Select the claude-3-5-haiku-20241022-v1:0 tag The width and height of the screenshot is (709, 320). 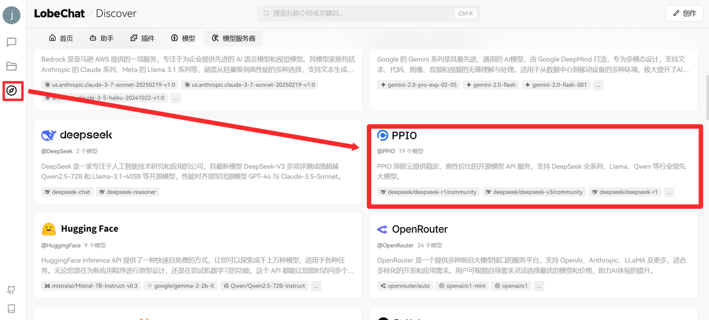coord(104,98)
